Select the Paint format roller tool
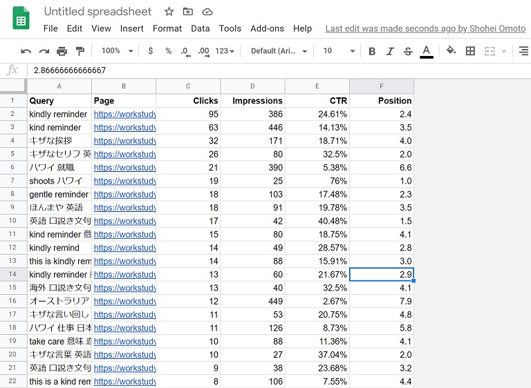 coord(80,51)
